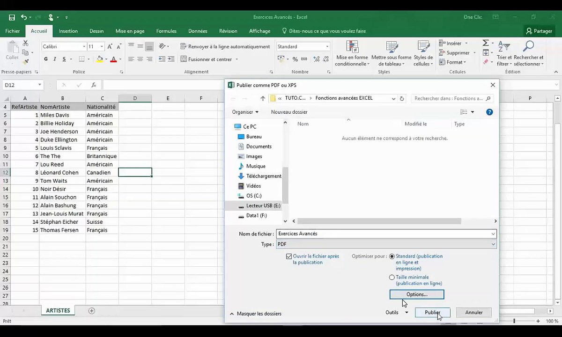
Task: Select the ARTISTES sheet tab
Action: tap(58, 311)
